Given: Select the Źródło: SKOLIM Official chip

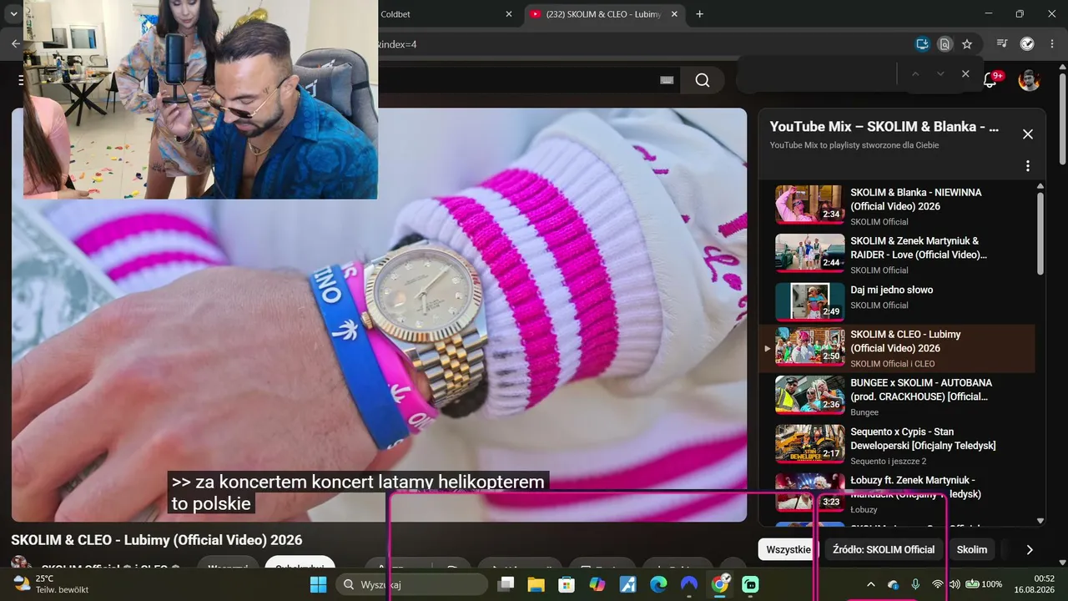Looking at the screenshot, I should point(884,549).
